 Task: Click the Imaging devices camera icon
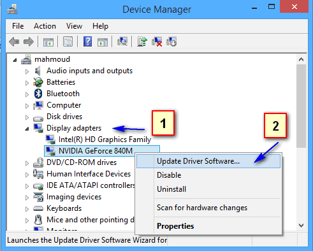38,197
